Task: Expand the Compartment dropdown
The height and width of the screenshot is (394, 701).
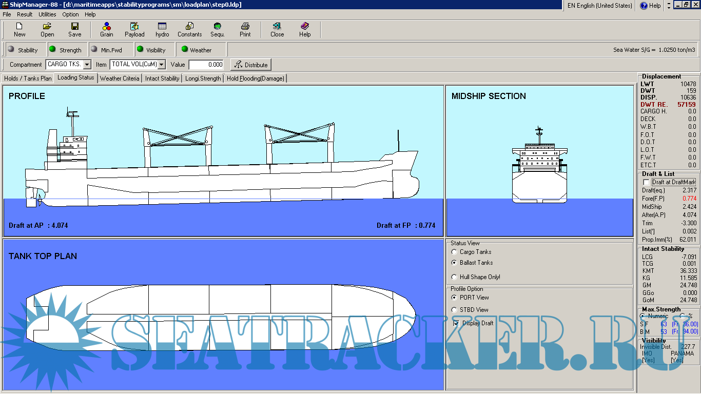Action: tap(87, 65)
